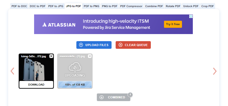Viewport: 228px width, 106px height.
Task: Click the ad info icon on banner
Action: coord(191,16)
